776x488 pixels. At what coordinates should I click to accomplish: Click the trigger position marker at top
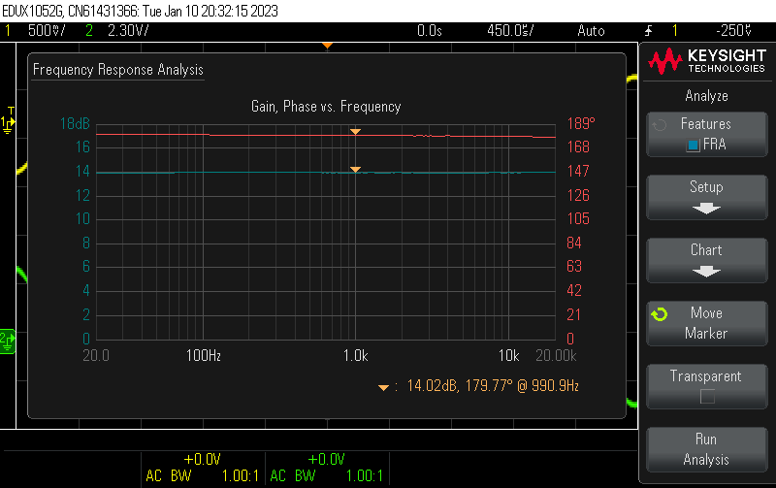pos(327,46)
